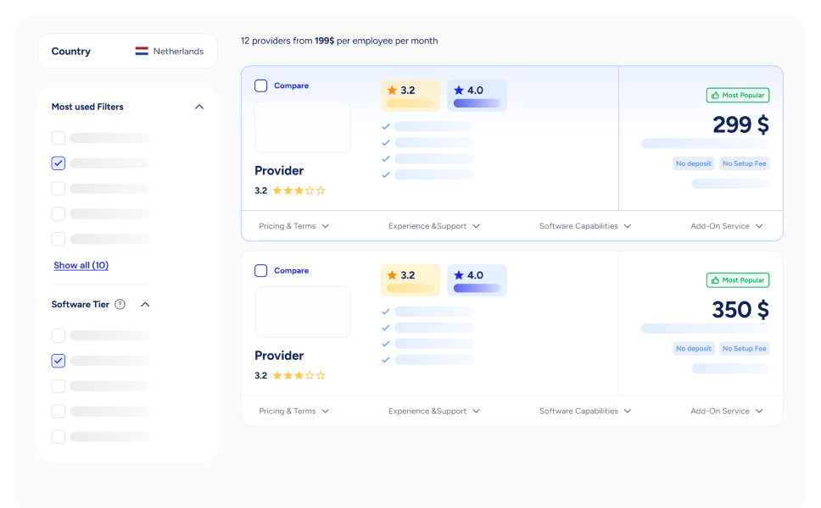Screen dimensions: 821x508
Task: Click the star rating under second Provider
Action: point(299,376)
